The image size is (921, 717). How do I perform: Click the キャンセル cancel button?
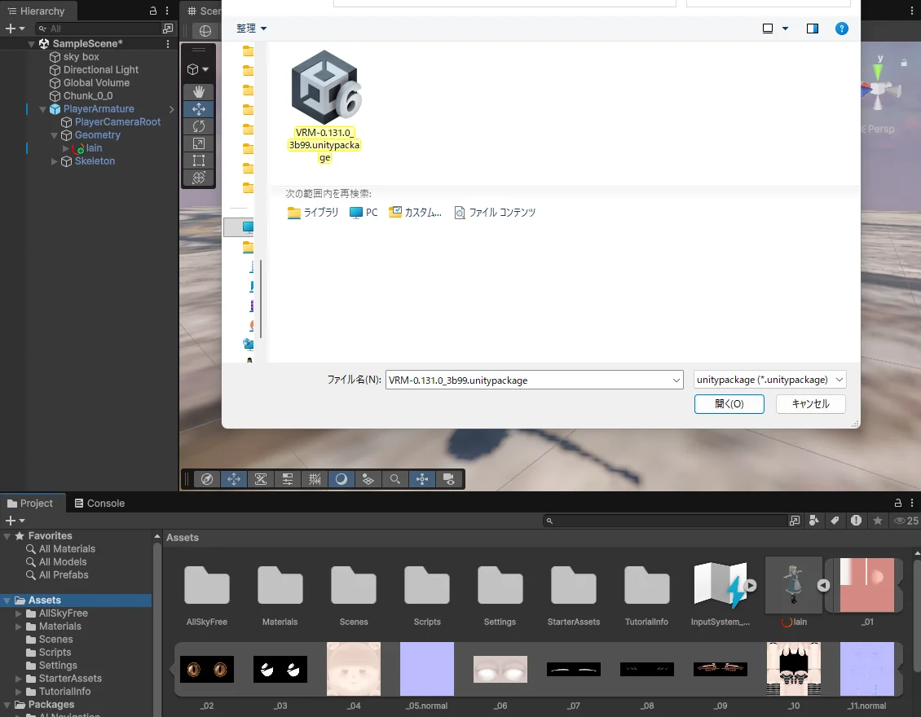pos(810,404)
